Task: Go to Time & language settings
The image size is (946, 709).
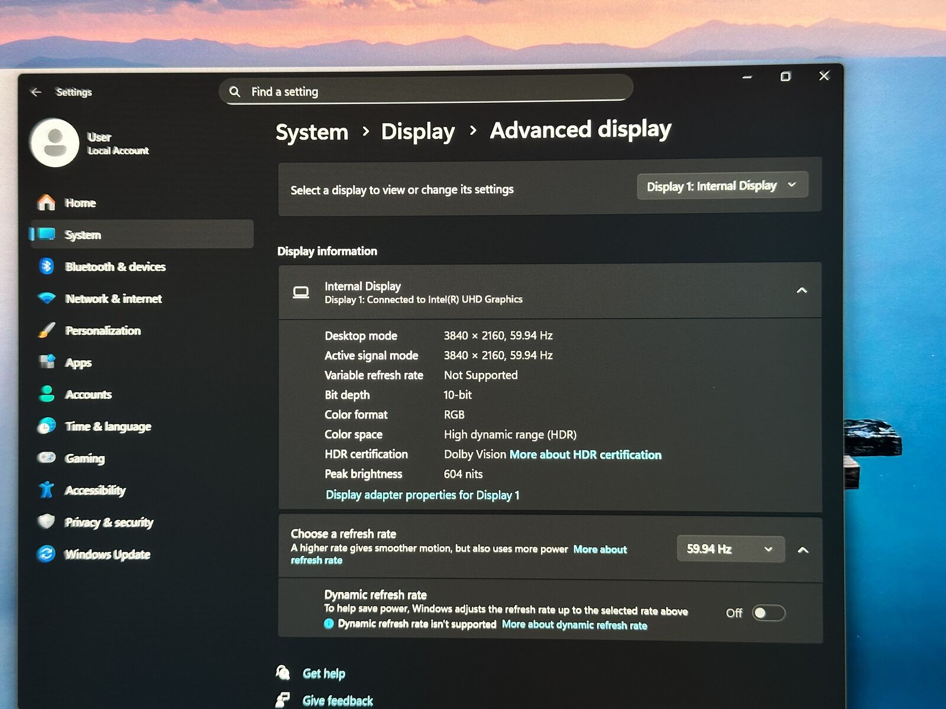Action: (108, 426)
